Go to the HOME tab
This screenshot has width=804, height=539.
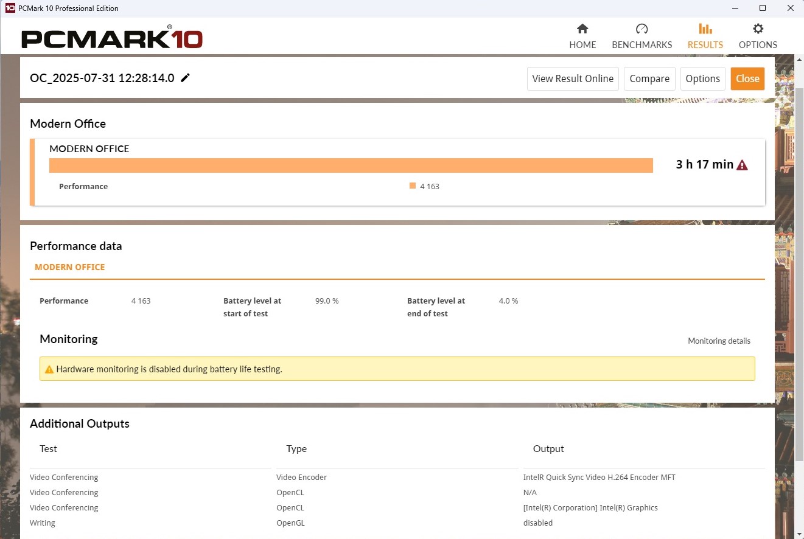(582, 37)
